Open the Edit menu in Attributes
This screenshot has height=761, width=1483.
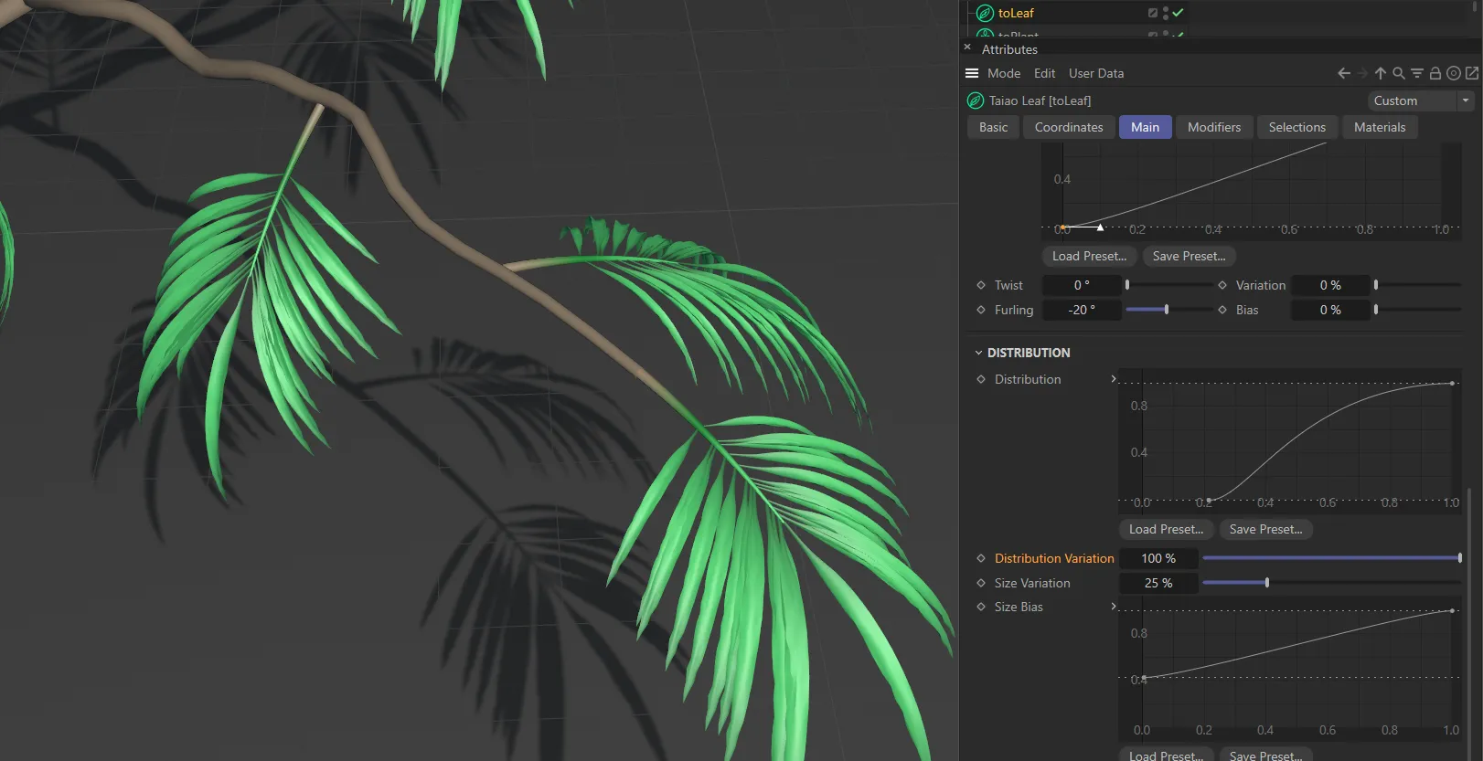click(x=1044, y=73)
